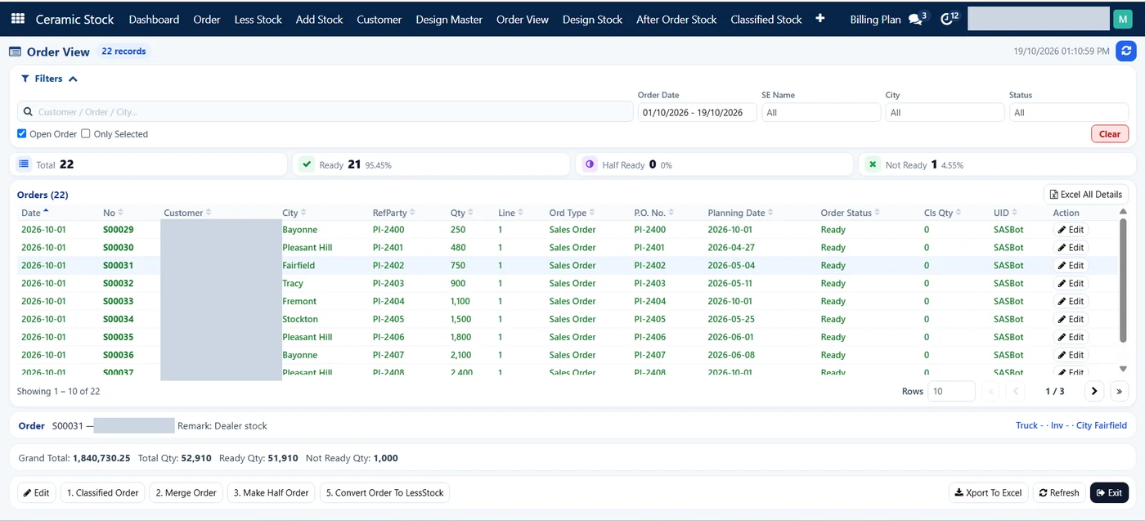Viewport: 1145px width, 521px height.
Task: Click the Total stat list icon
Action: click(25, 164)
